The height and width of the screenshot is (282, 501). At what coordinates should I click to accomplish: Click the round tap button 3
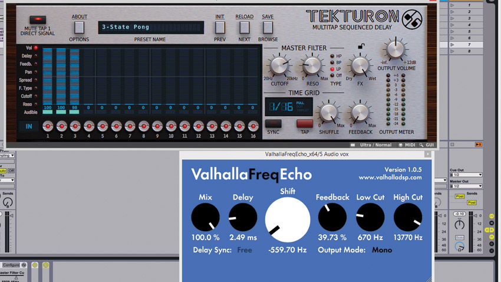(x=75, y=126)
